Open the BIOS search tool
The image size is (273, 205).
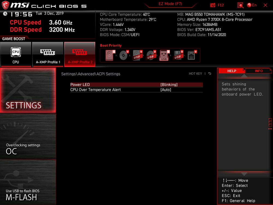pyautogui.click(x=240, y=5)
